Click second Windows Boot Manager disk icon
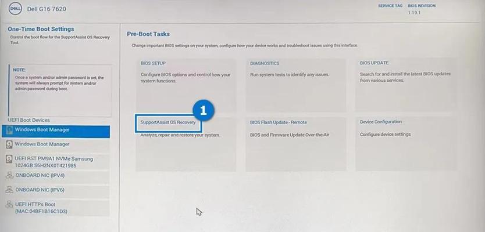485x232 pixels. point(9,144)
